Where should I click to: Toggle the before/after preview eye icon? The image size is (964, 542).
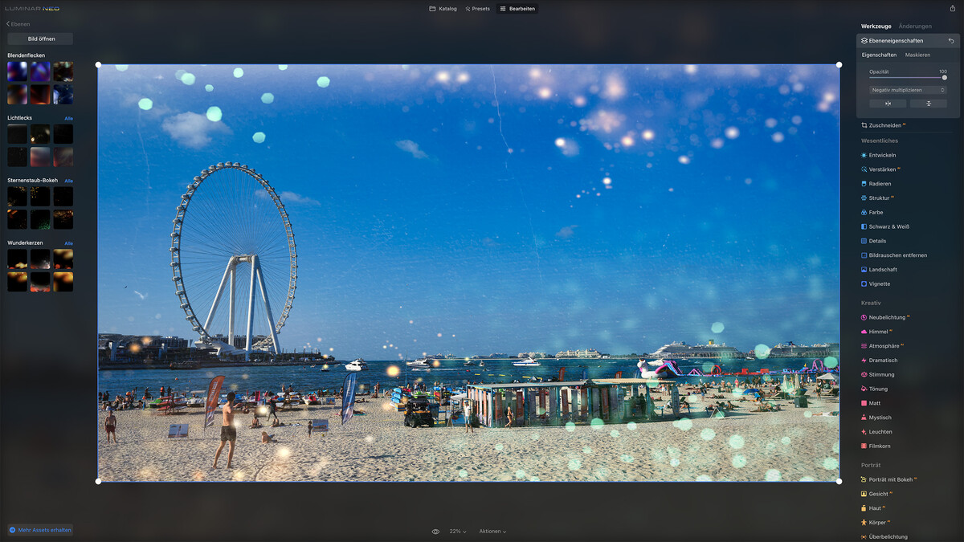[435, 531]
